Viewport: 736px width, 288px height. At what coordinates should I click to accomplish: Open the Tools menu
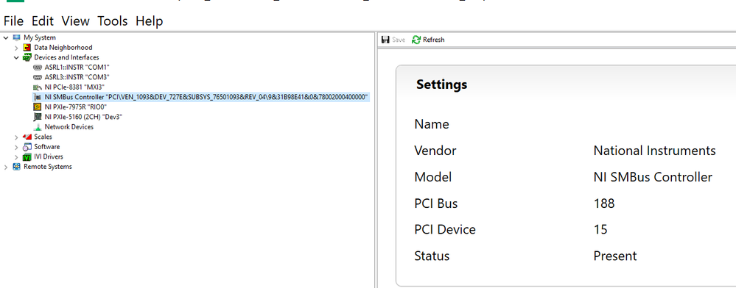[x=113, y=21]
